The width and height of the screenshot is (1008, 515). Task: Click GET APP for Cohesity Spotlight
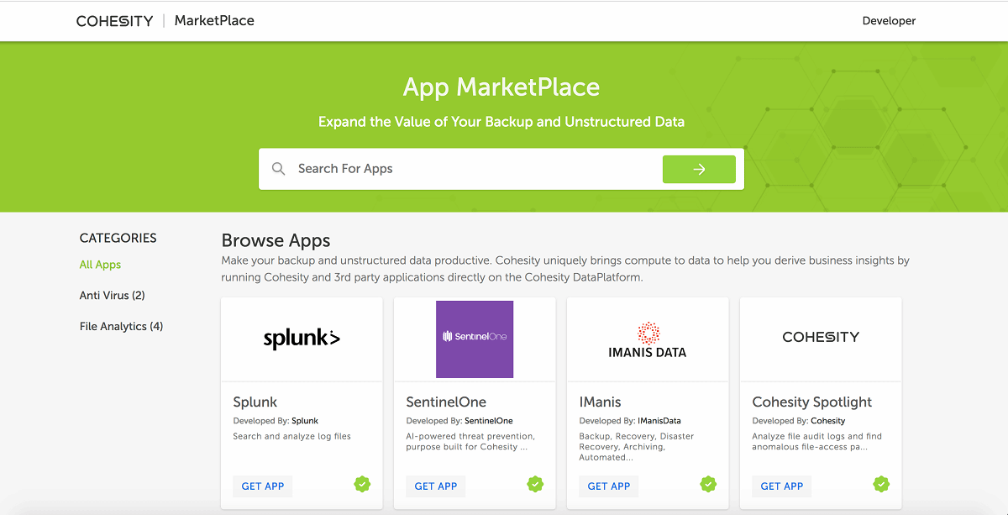pyautogui.click(x=781, y=486)
